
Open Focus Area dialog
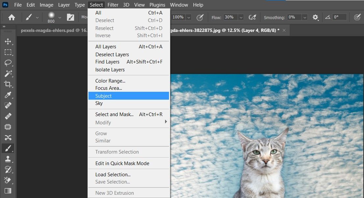pyautogui.click(x=129, y=88)
